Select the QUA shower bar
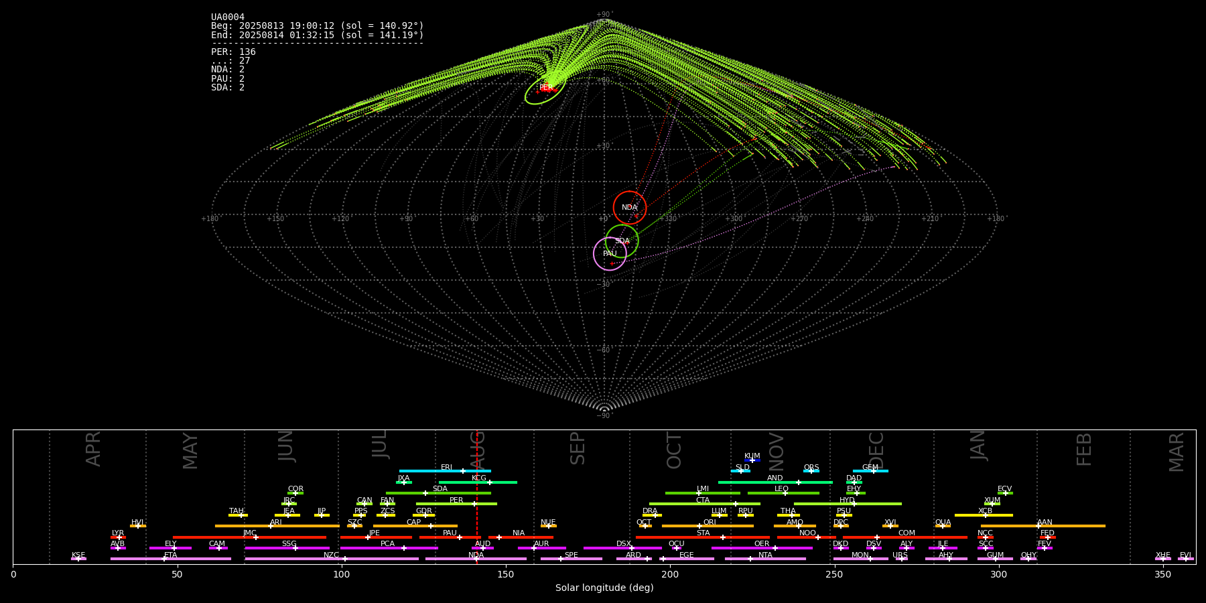This screenshot has height=603, width=1206. (x=943, y=526)
